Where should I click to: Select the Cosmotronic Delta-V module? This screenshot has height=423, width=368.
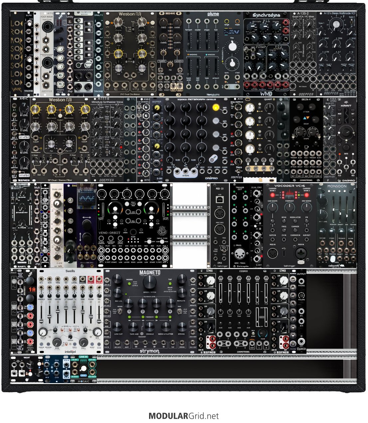[306, 139]
